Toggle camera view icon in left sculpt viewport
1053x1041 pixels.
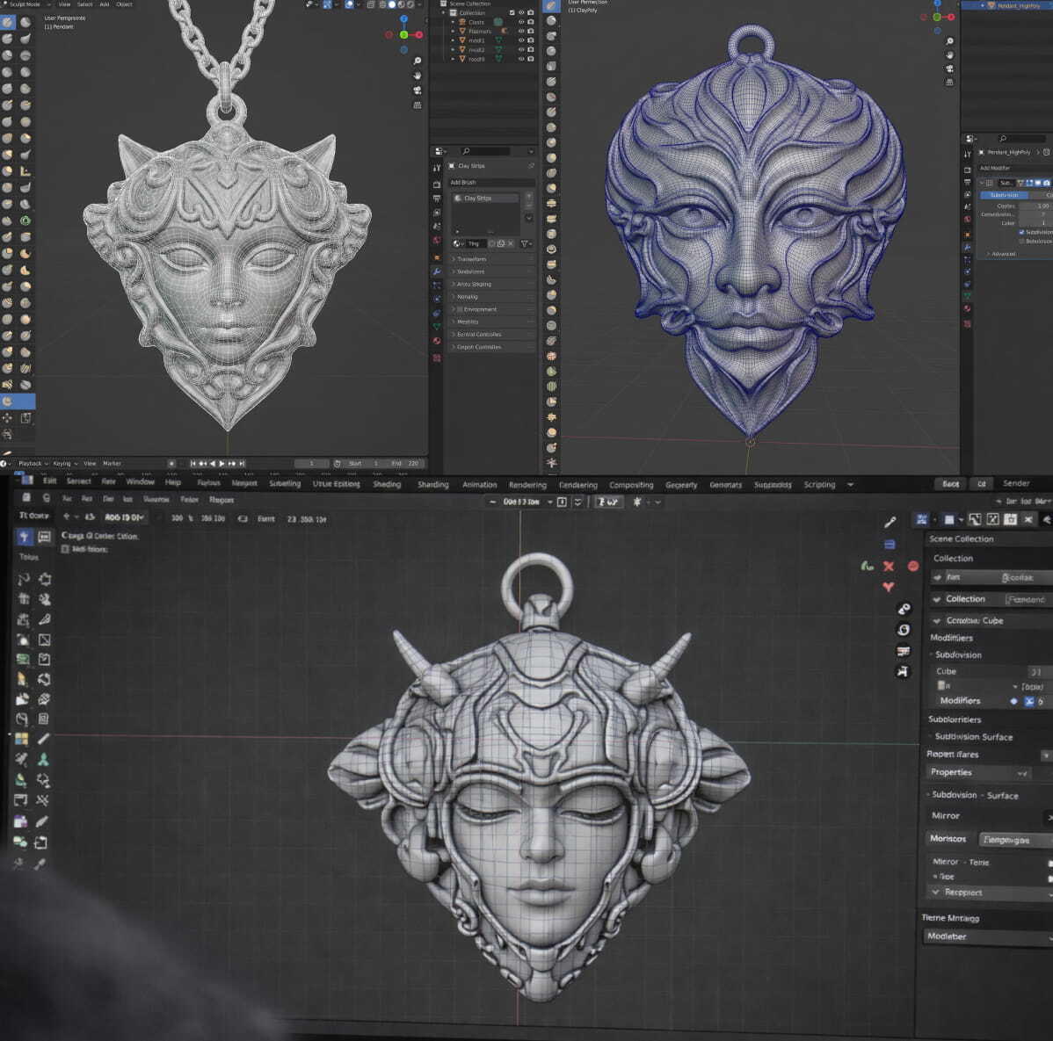click(417, 90)
